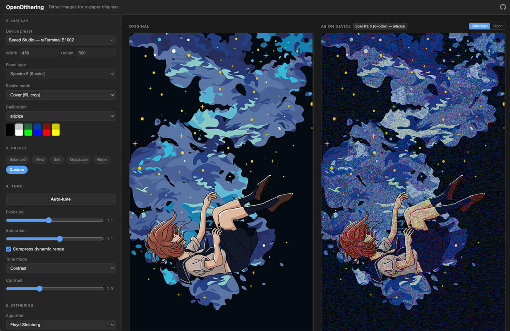The image size is (510, 331).
Task: Click the Saturation slider
Action: [55, 239]
